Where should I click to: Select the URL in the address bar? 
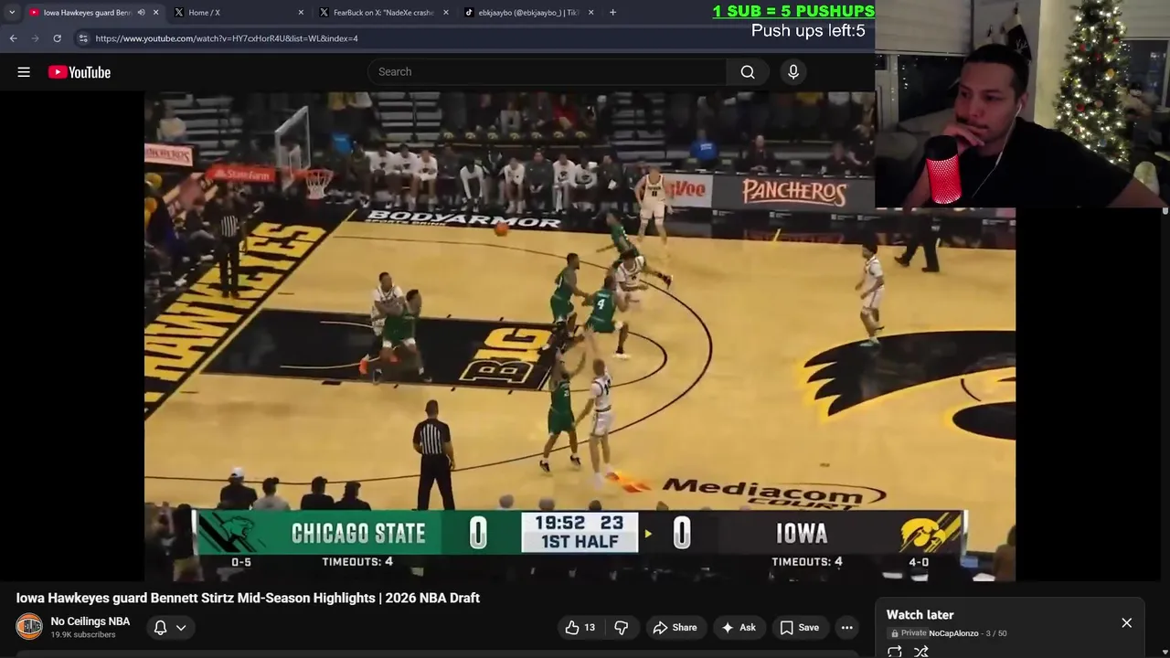pos(227,38)
